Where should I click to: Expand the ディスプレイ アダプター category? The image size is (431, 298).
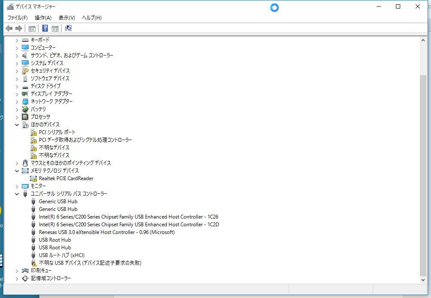tap(17, 94)
